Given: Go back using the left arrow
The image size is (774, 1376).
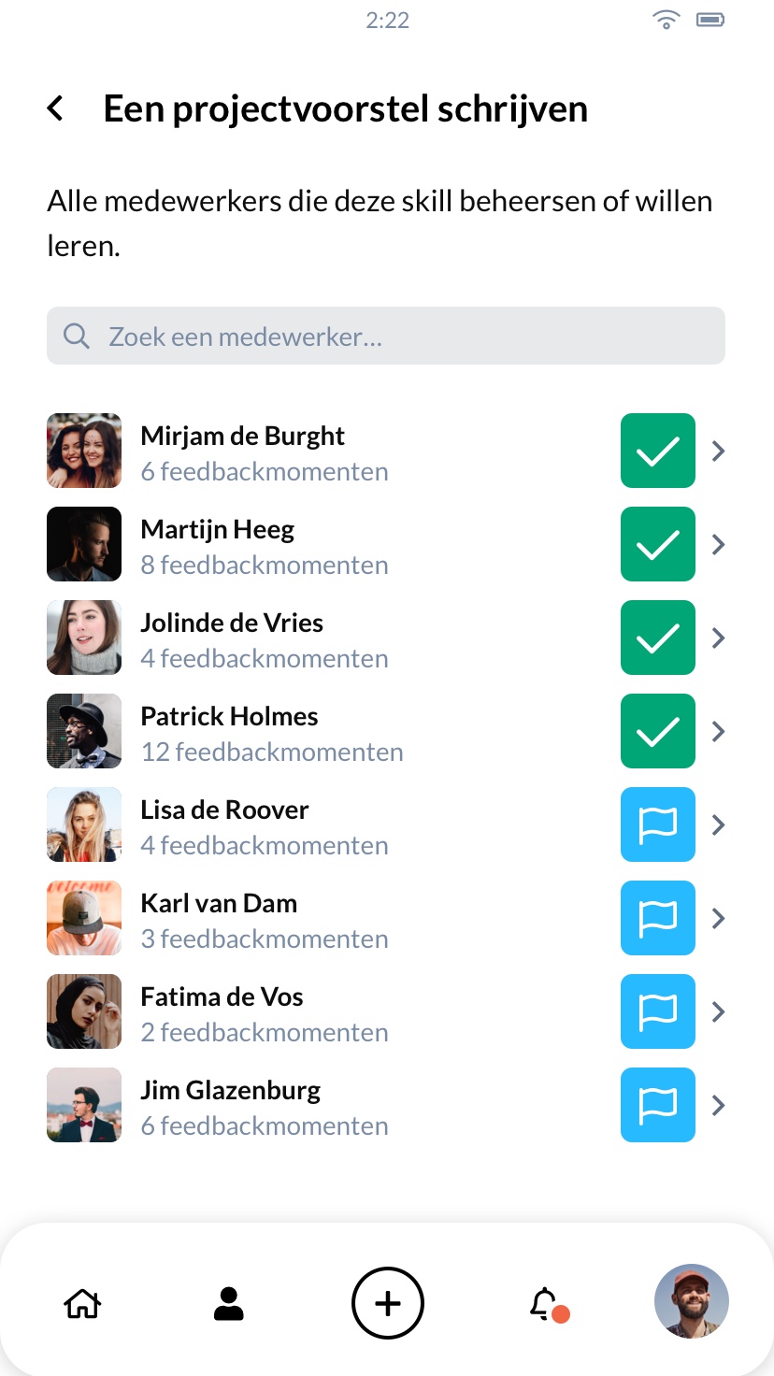Looking at the screenshot, I should (56, 108).
